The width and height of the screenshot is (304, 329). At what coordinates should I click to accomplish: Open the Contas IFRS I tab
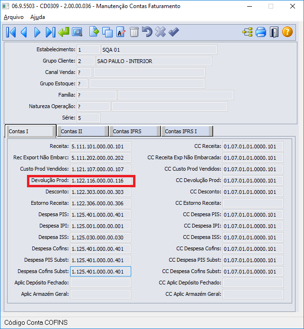187,131
